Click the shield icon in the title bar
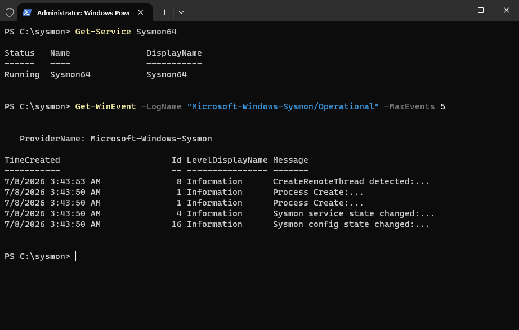This screenshot has height=330, width=519. [x=9, y=12]
